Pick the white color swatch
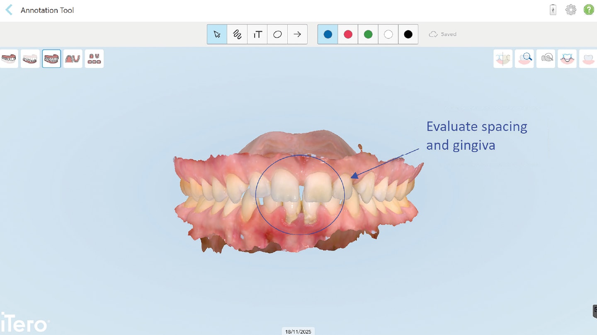The height and width of the screenshot is (335, 597). (x=388, y=34)
